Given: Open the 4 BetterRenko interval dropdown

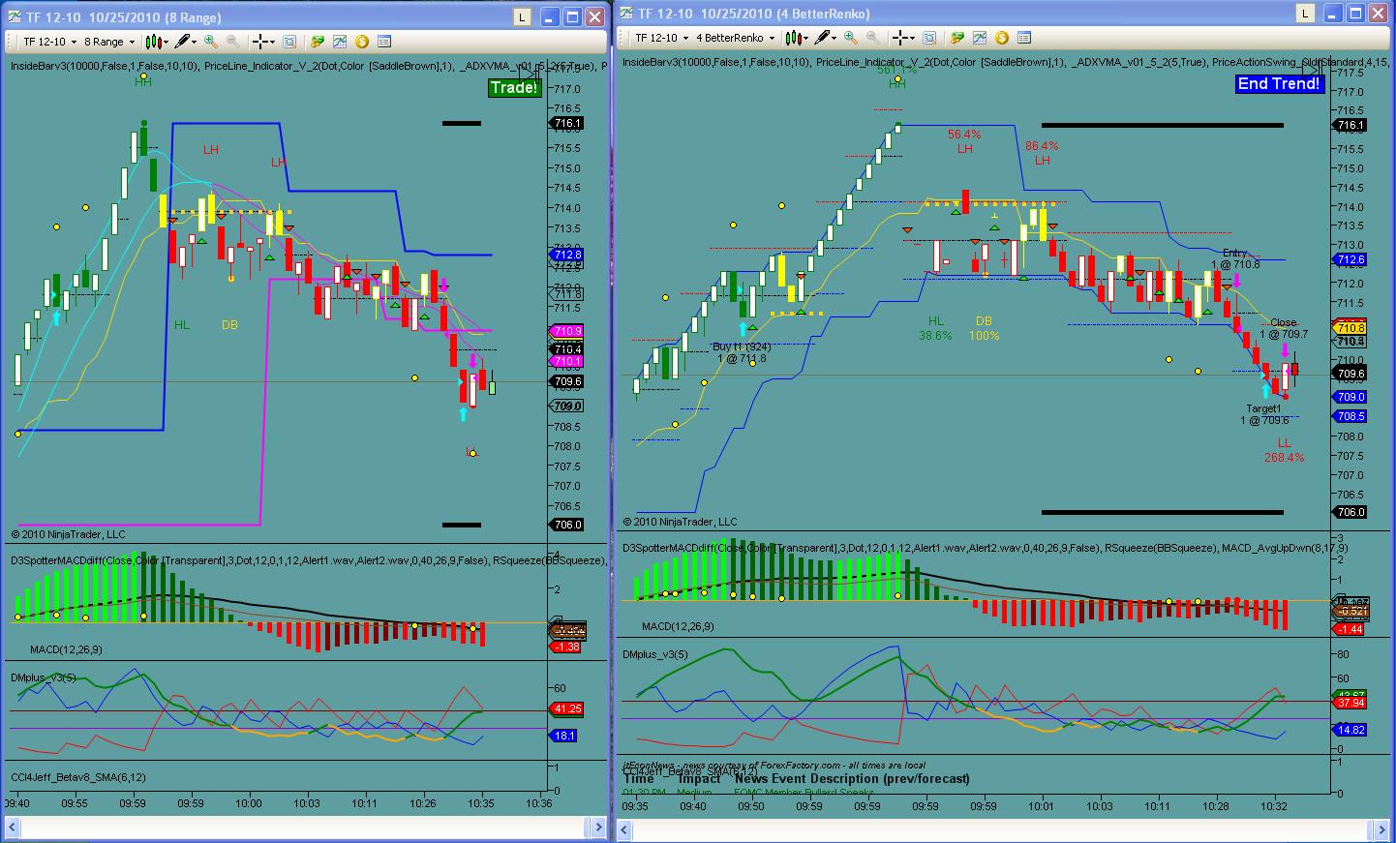Looking at the screenshot, I should pyautogui.click(x=735, y=38).
